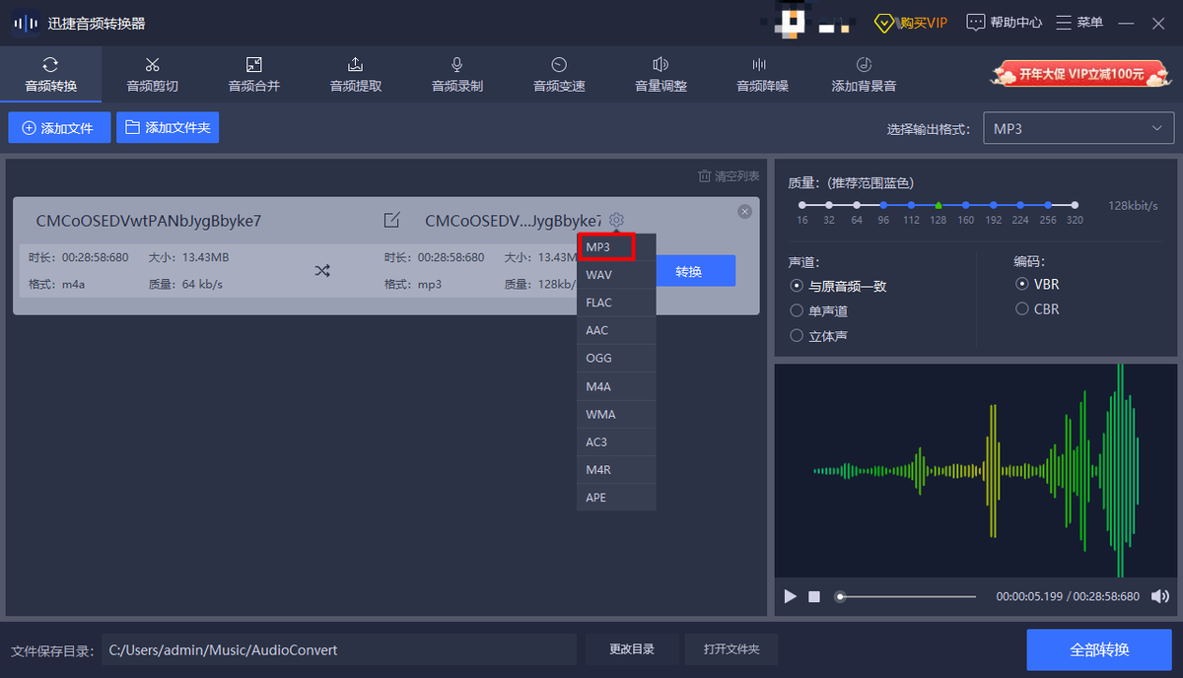Set quality slider to 16 point
Screen dimensions: 1183x678
pyautogui.click(x=802, y=204)
